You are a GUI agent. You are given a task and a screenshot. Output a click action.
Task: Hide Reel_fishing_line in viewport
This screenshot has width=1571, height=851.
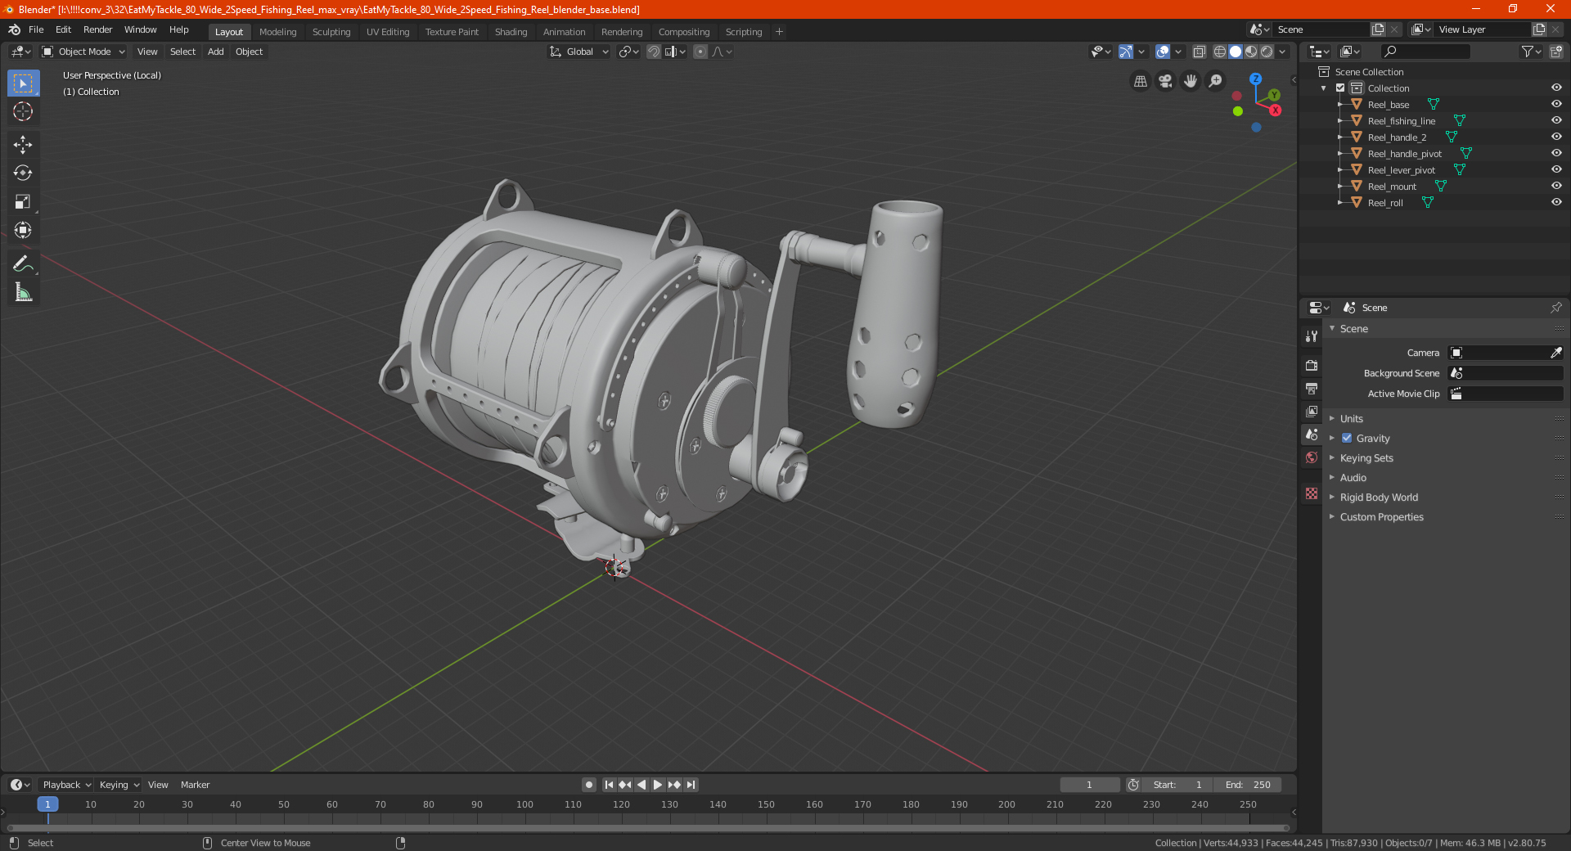coord(1556,120)
